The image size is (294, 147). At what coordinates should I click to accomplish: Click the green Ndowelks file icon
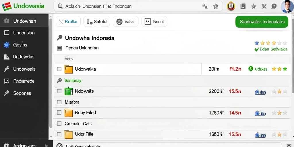[68, 91]
